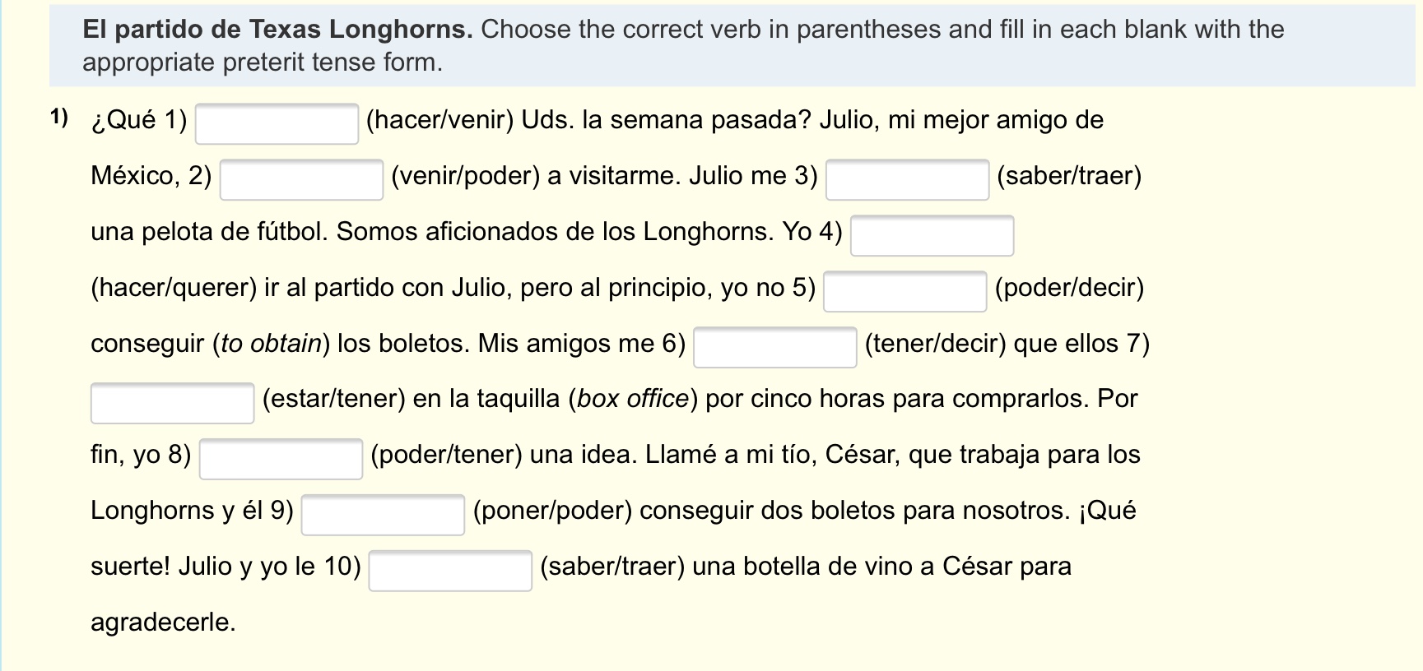Select blank 3 after 'Julio me'
This screenshot has height=671, width=1423.
point(907,179)
